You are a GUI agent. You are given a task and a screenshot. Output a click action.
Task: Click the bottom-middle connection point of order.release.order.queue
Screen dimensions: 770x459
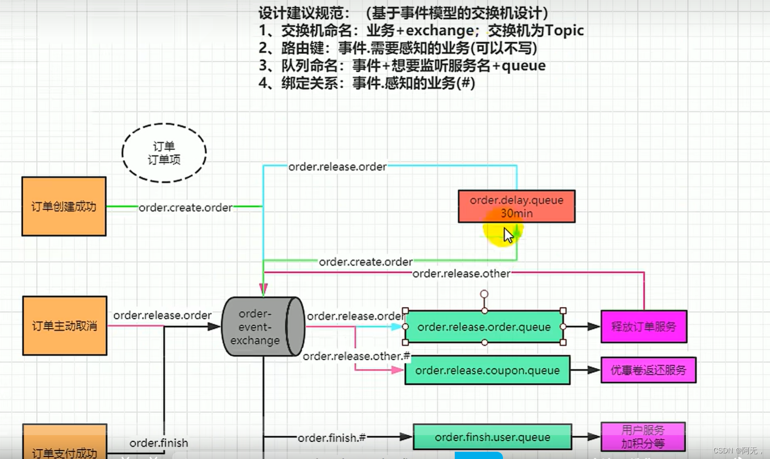pyautogui.click(x=484, y=342)
